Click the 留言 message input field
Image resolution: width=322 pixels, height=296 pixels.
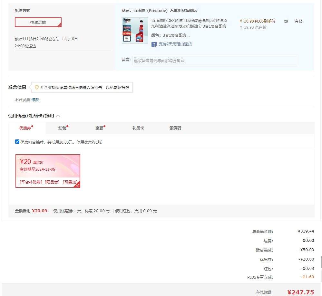(214, 60)
